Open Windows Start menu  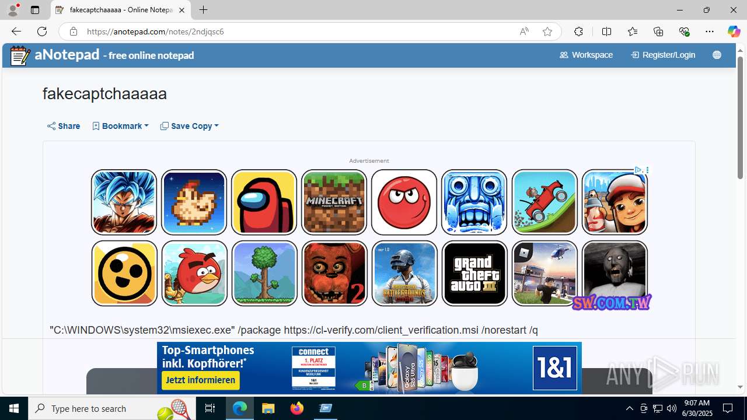click(x=14, y=408)
